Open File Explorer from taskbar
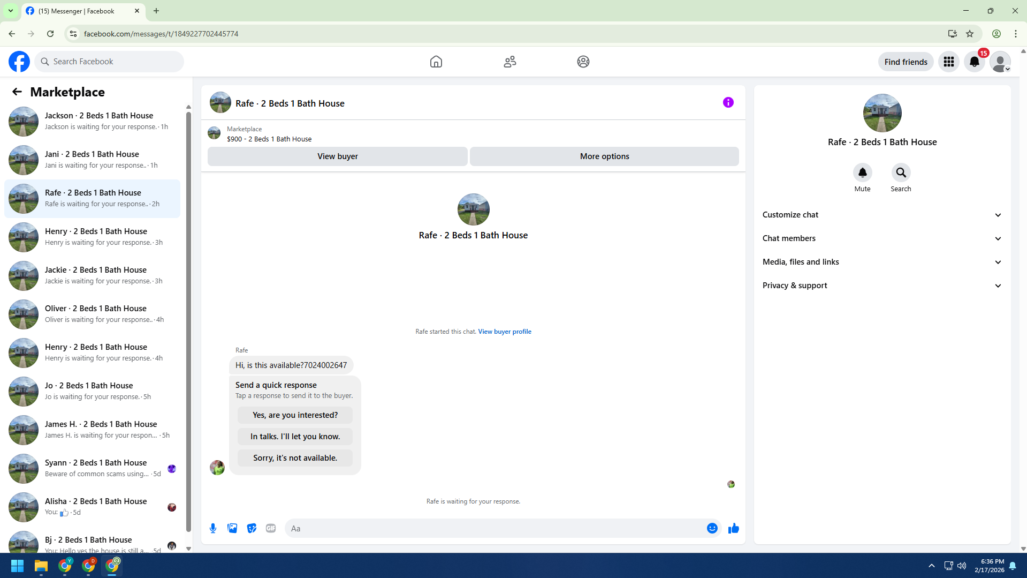The height and width of the screenshot is (578, 1027). (41, 566)
